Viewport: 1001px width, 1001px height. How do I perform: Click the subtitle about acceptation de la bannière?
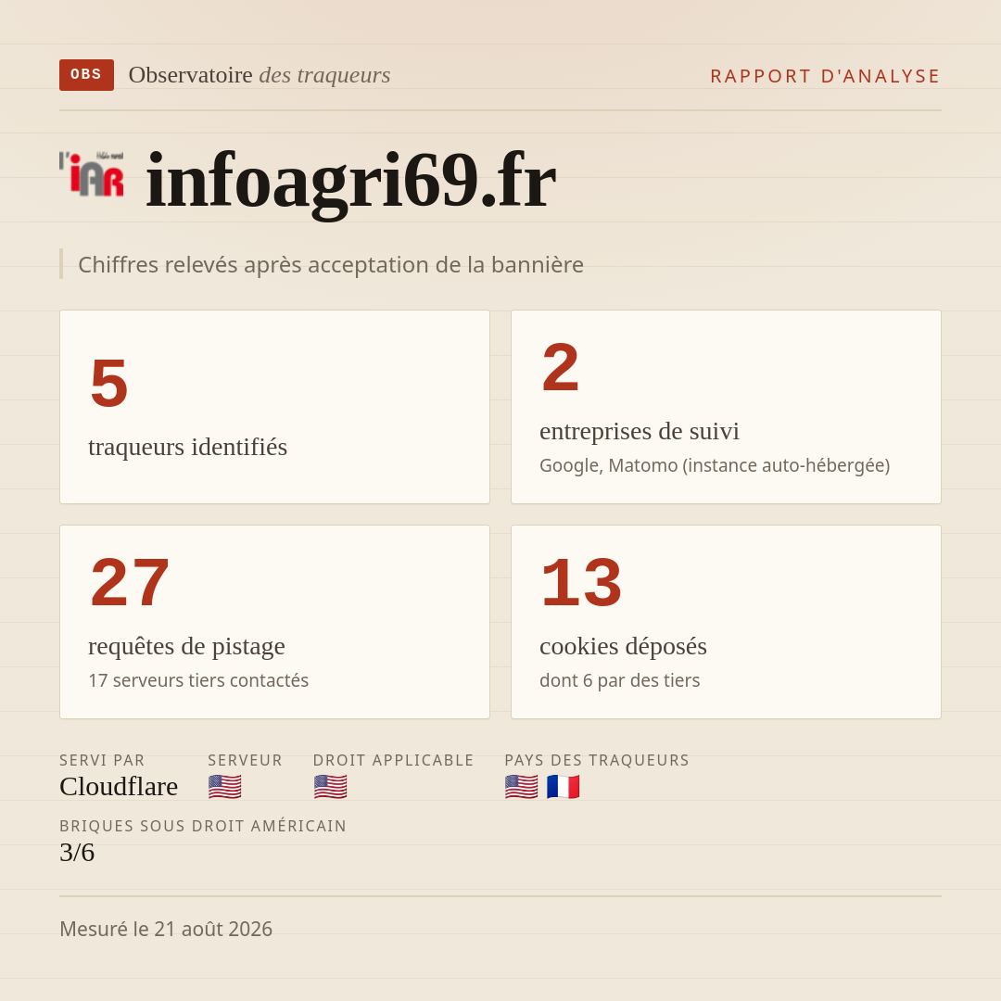pos(331,264)
